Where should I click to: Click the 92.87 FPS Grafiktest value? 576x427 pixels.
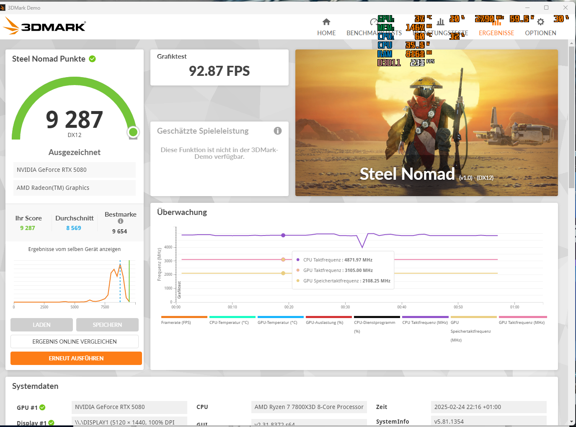[x=219, y=71]
